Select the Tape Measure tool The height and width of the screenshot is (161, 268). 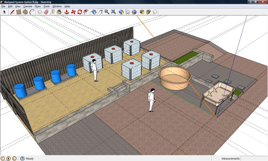(53, 12)
